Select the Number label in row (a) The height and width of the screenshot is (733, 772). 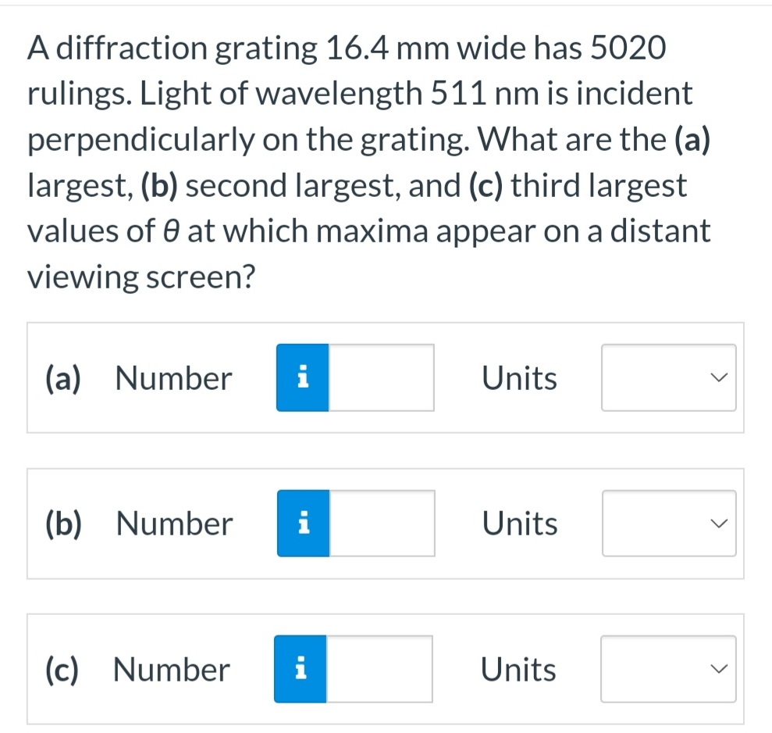[173, 377]
